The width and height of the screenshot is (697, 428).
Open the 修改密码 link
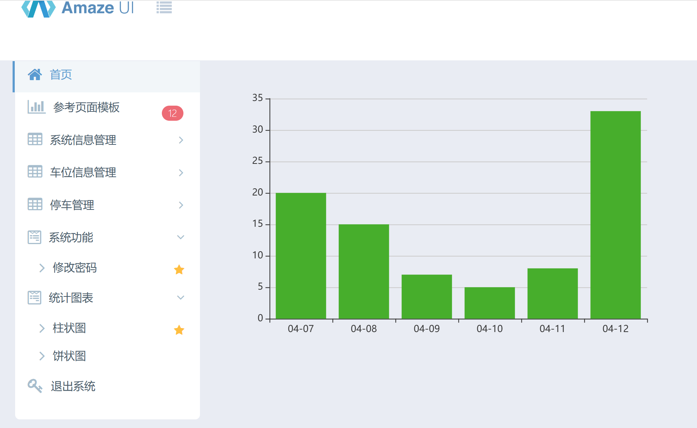74,267
